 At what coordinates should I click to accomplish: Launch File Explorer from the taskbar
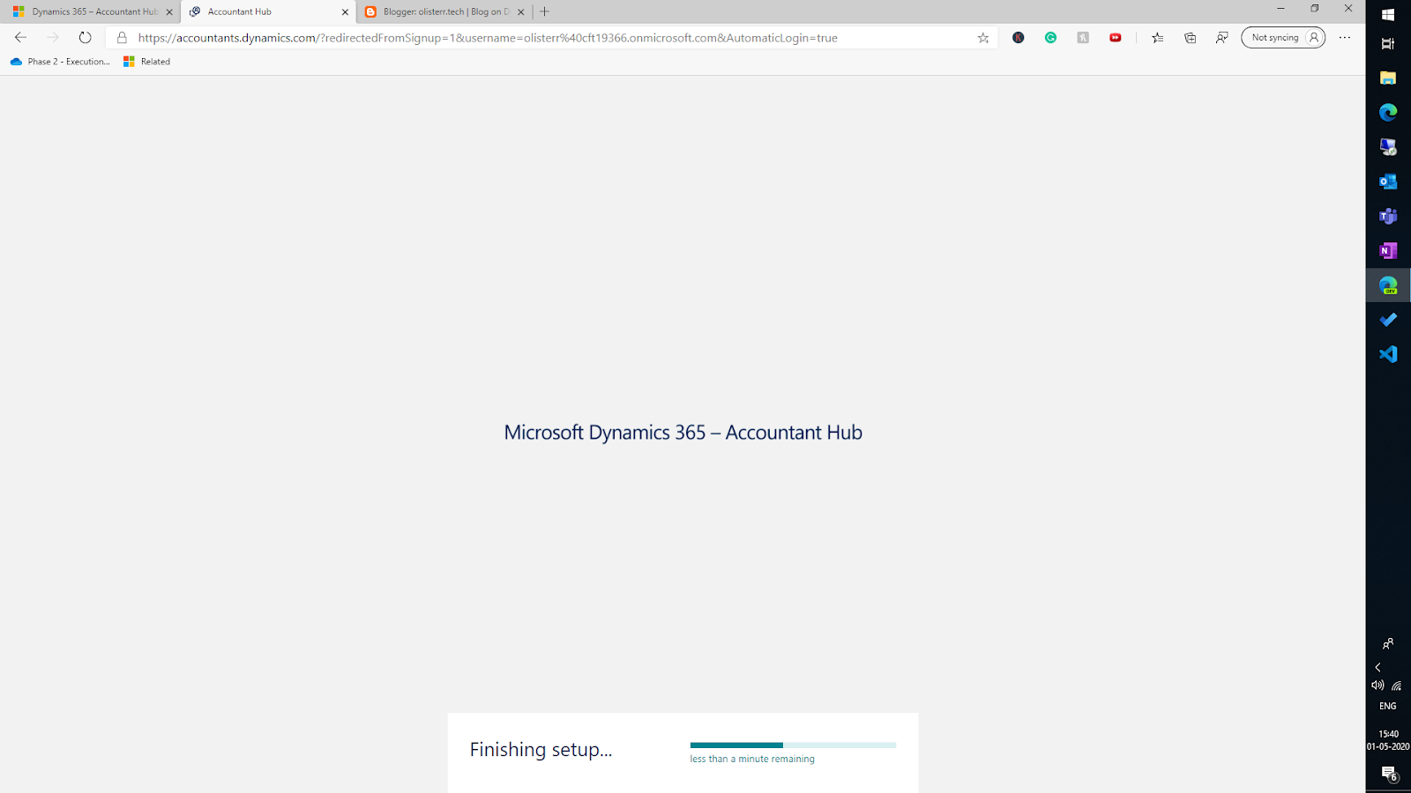(x=1388, y=78)
